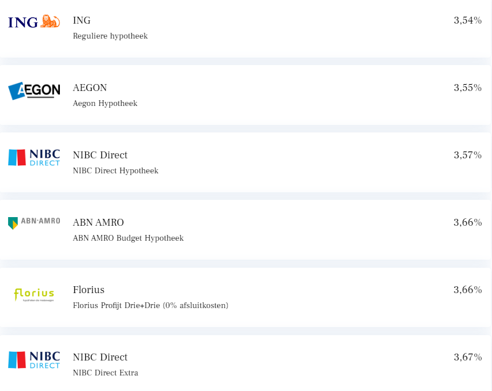492x391 pixels.
Task: Click the 3,66% Florius rate
Action: pyautogui.click(x=468, y=290)
